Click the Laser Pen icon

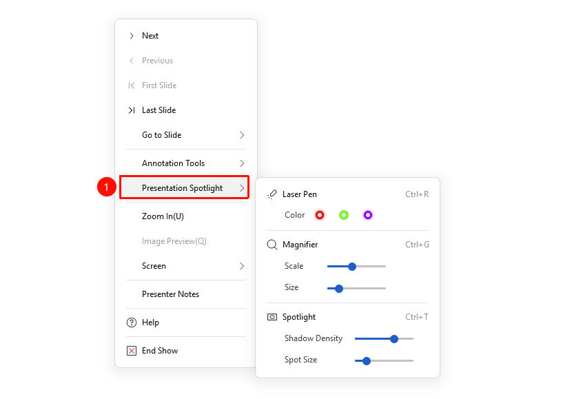click(272, 194)
